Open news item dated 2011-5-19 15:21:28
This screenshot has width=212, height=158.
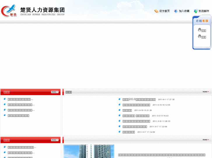pos(127,110)
